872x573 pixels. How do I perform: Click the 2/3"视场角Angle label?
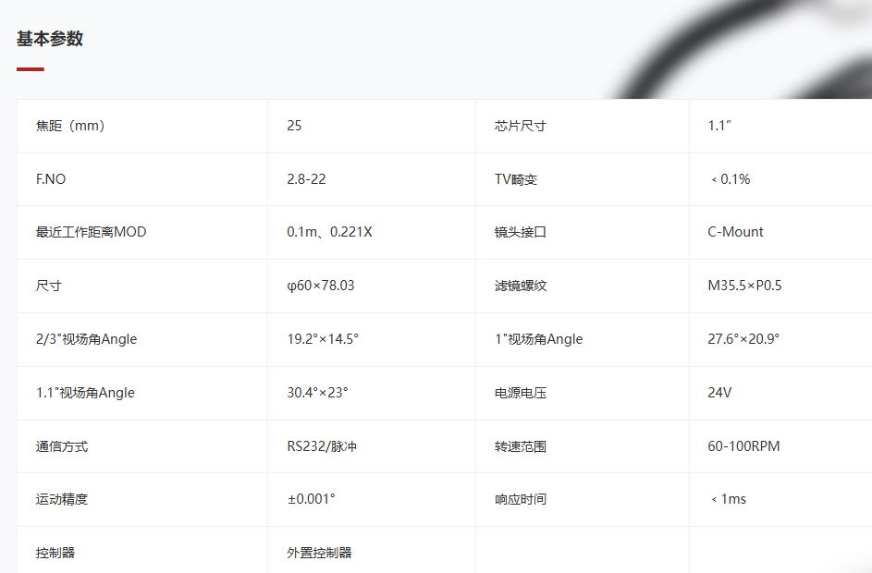pyautogui.click(x=86, y=339)
